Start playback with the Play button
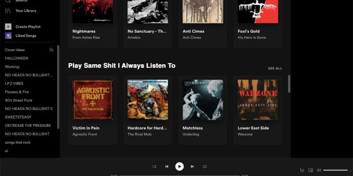Screen dimensions: 353x176 coord(180,167)
